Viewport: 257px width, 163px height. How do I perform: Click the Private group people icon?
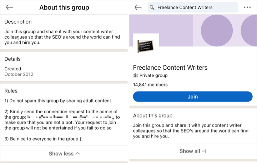coord(135,76)
